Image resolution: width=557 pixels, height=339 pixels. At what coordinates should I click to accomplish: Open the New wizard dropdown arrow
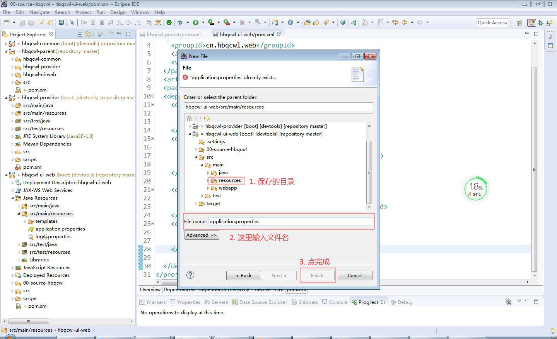tap(14, 22)
